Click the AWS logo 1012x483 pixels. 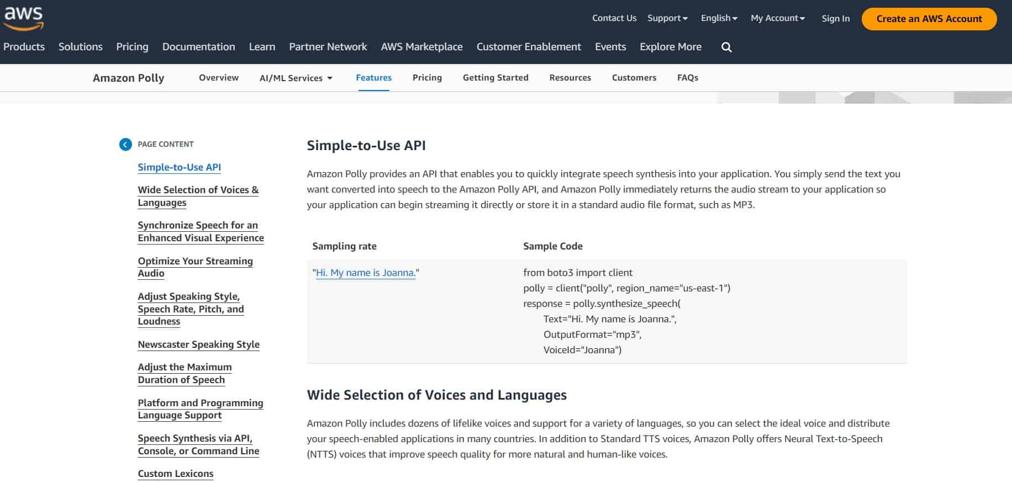click(24, 18)
